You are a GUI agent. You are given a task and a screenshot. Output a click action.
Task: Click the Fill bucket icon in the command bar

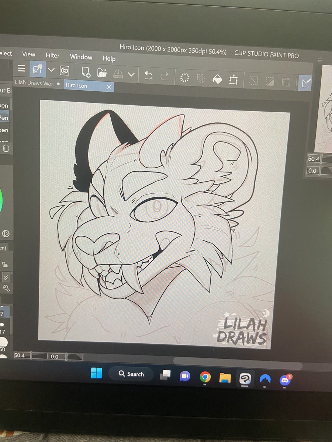tap(217, 79)
